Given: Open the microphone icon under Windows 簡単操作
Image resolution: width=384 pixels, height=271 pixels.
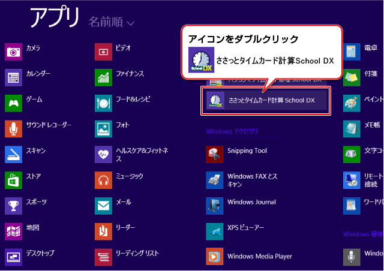Looking at the screenshot, I should pyautogui.click(x=352, y=257).
